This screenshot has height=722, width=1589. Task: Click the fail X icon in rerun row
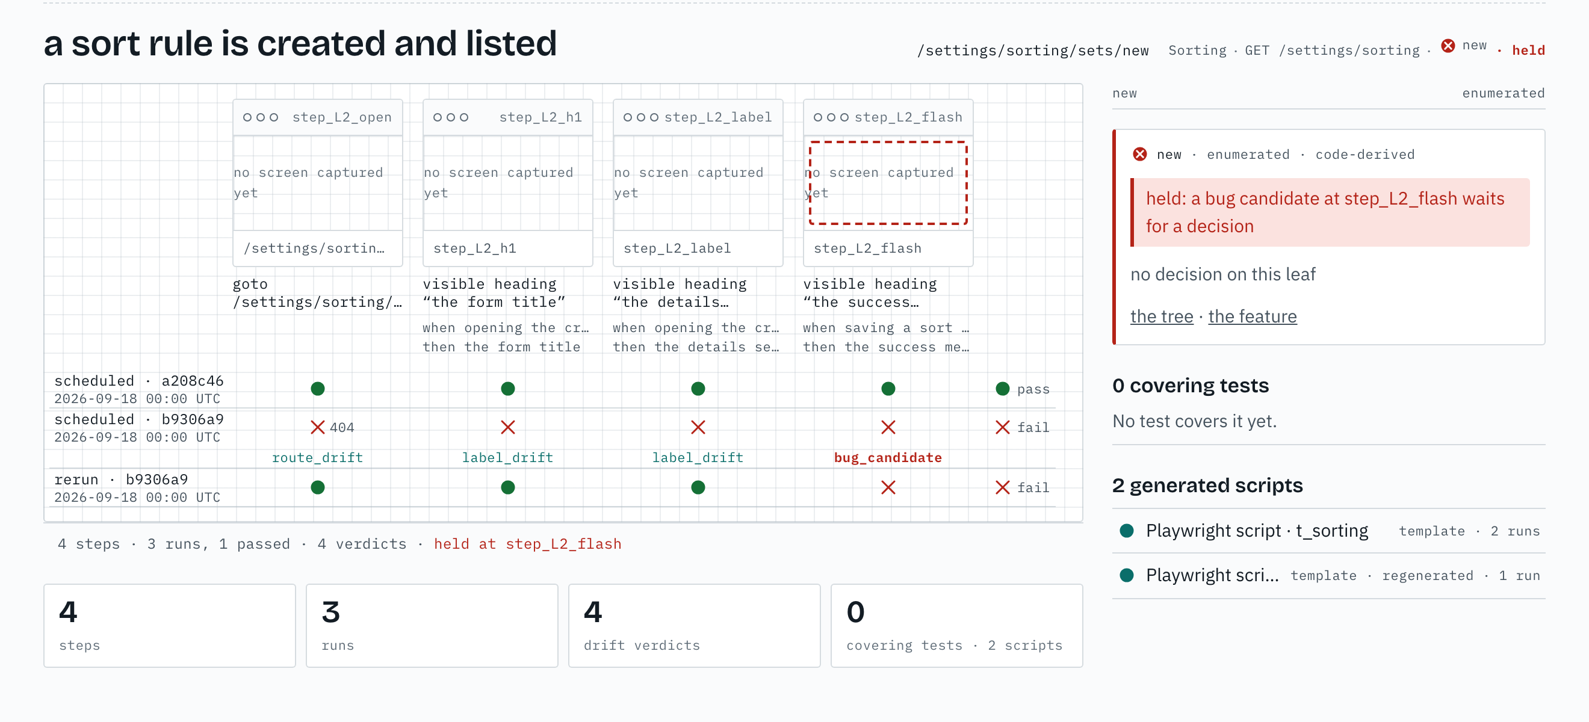[x=1002, y=488]
